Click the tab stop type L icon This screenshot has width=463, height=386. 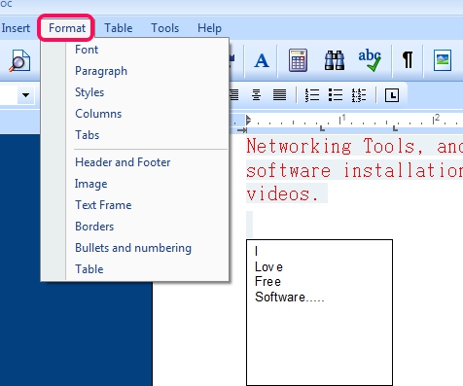(x=392, y=95)
